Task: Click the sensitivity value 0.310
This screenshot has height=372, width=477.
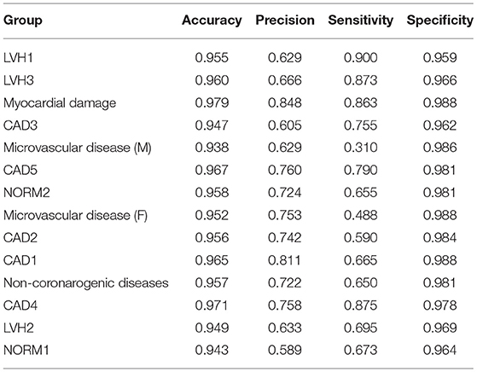Action: (360, 148)
